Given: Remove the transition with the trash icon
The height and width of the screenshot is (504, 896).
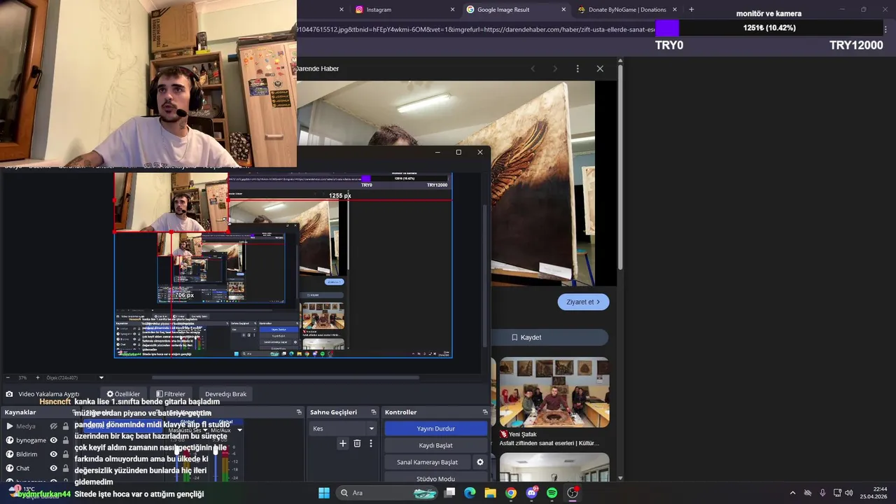Looking at the screenshot, I should 357,443.
